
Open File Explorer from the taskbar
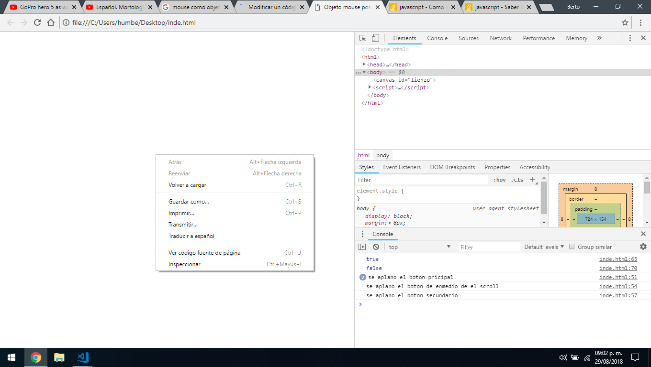[59, 357]
